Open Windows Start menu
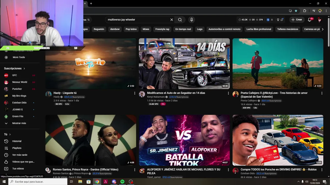The width and height of the screenshot is (330, 185). [x=4, y=182]
